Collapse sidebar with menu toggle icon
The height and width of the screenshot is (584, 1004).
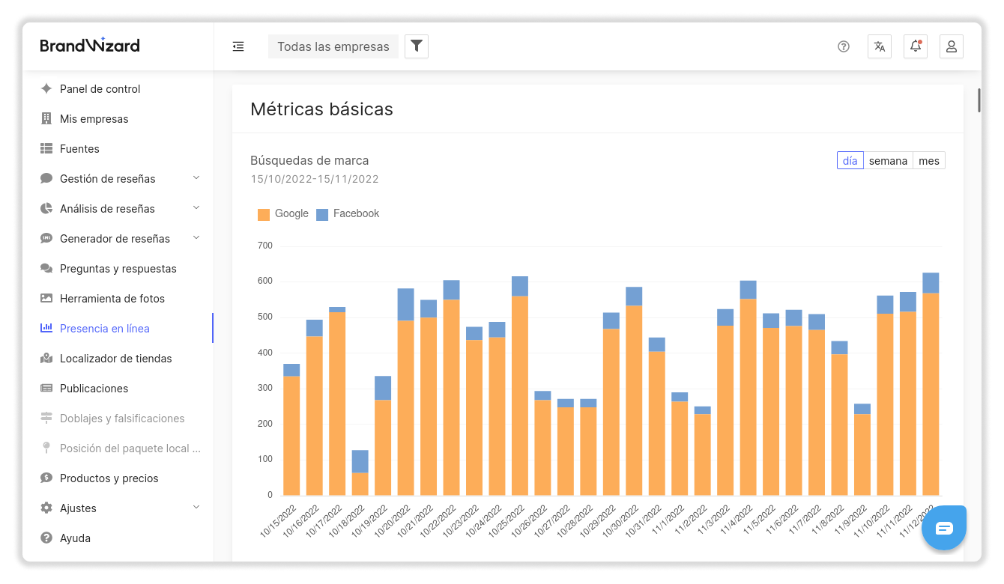click(238, 46)
